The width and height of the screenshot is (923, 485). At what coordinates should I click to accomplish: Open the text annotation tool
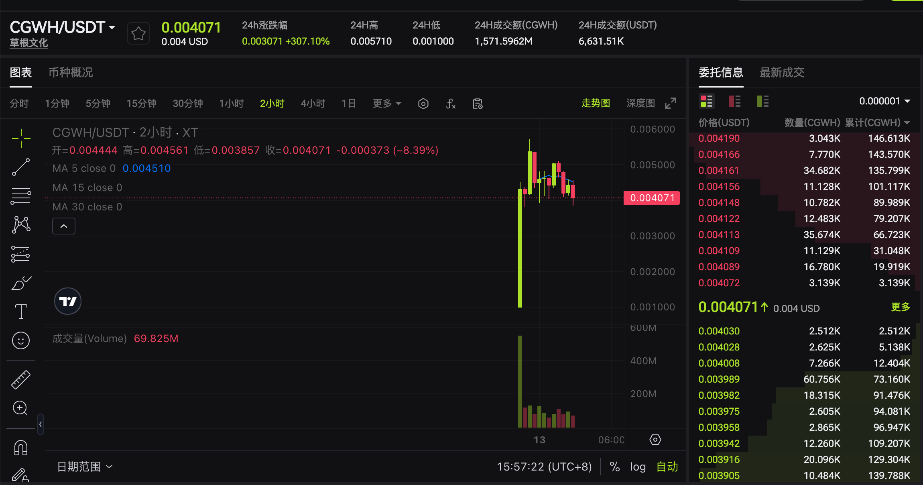coord(20,311)
